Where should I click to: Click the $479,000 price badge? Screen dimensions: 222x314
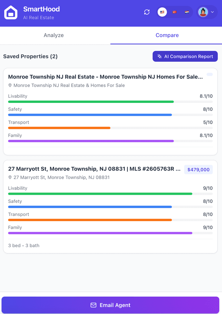[x=198, y=169]
